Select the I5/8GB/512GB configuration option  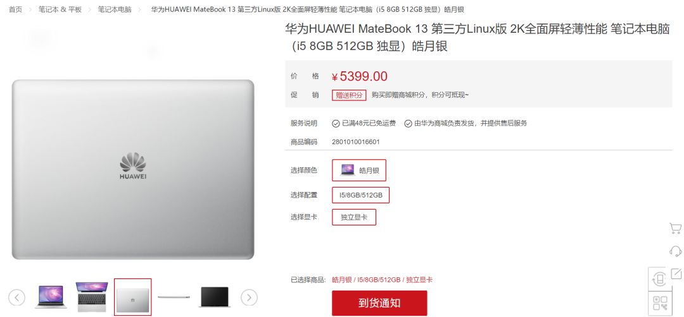(x=361, y=195)
